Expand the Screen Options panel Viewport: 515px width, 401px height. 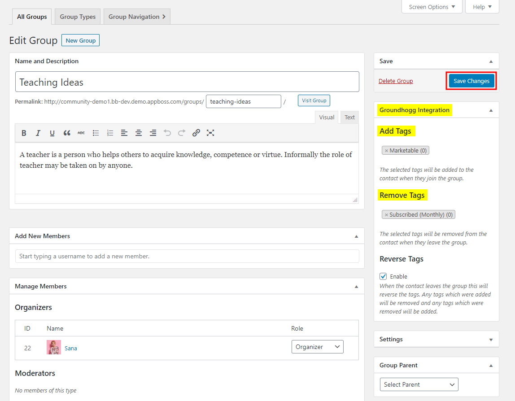(x=431, y=7)
